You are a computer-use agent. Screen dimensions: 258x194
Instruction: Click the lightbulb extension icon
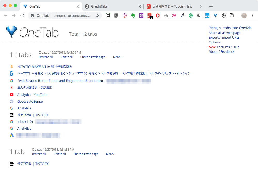coord(116,16)
